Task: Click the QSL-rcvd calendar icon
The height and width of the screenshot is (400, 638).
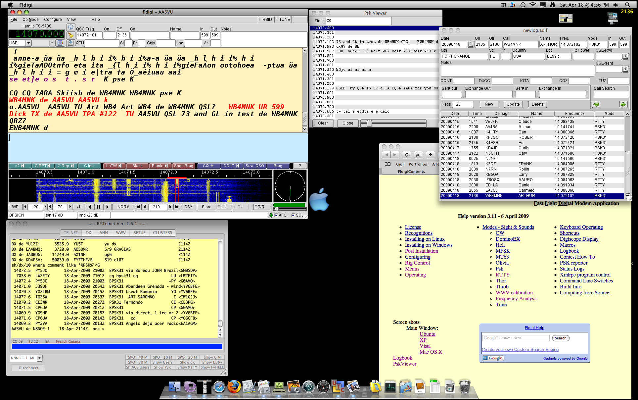Action: click(x=625, y=56)
